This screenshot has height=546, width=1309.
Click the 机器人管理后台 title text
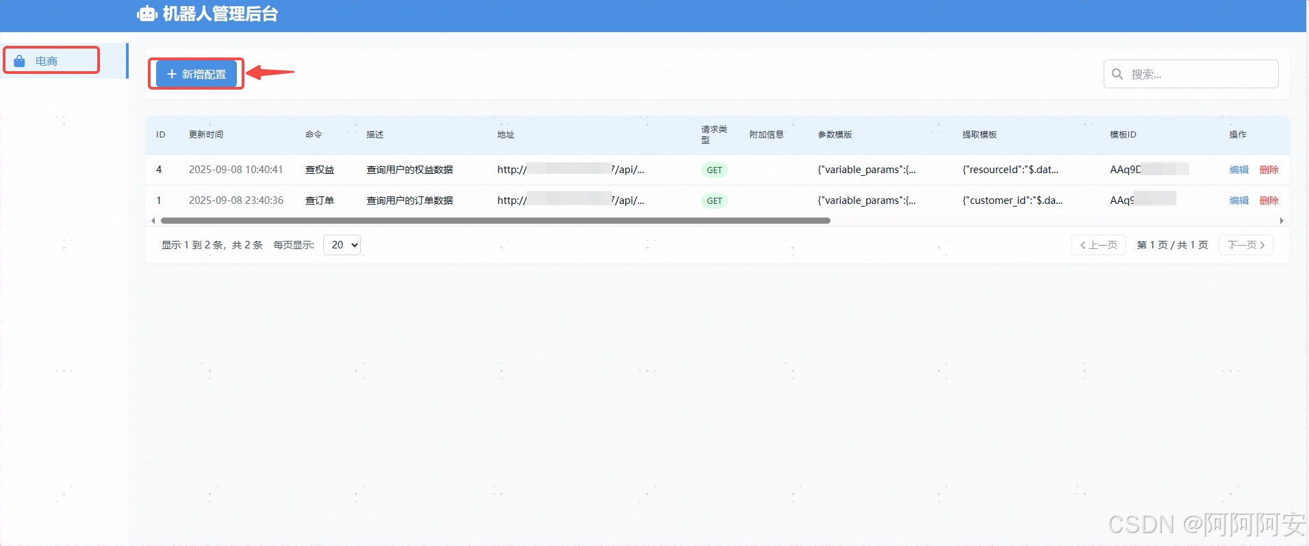coord(220,14)
